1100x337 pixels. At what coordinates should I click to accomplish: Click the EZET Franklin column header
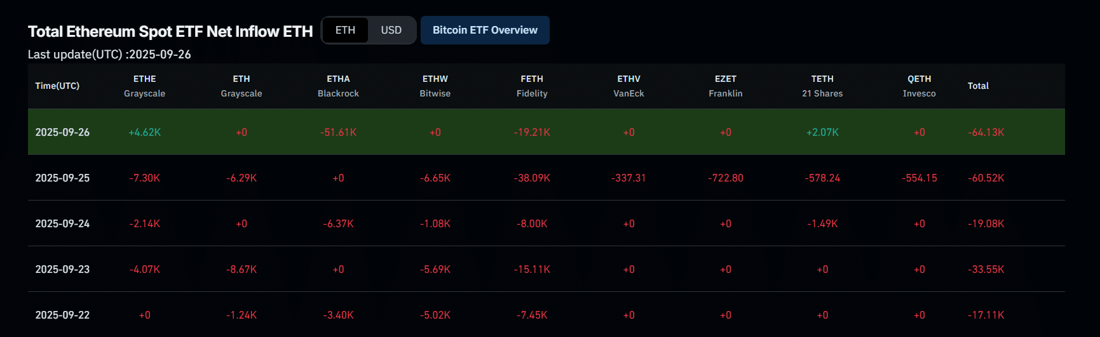click(725, 86)
